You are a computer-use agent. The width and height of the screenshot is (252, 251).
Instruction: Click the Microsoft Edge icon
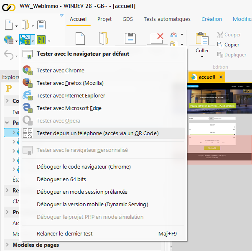[28, 108]
